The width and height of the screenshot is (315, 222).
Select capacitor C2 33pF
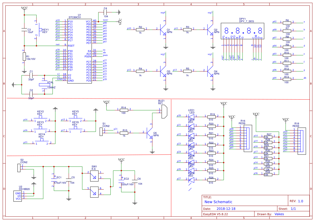coord(31,94)
